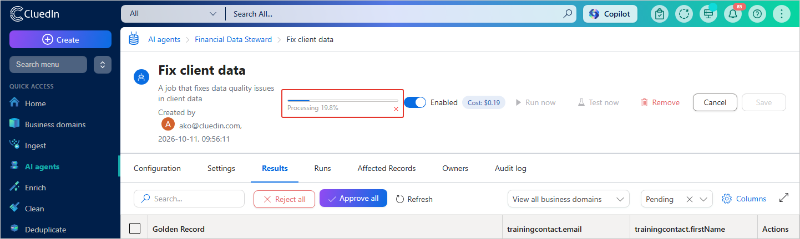Cancel processing with the red X

[396, 109]
